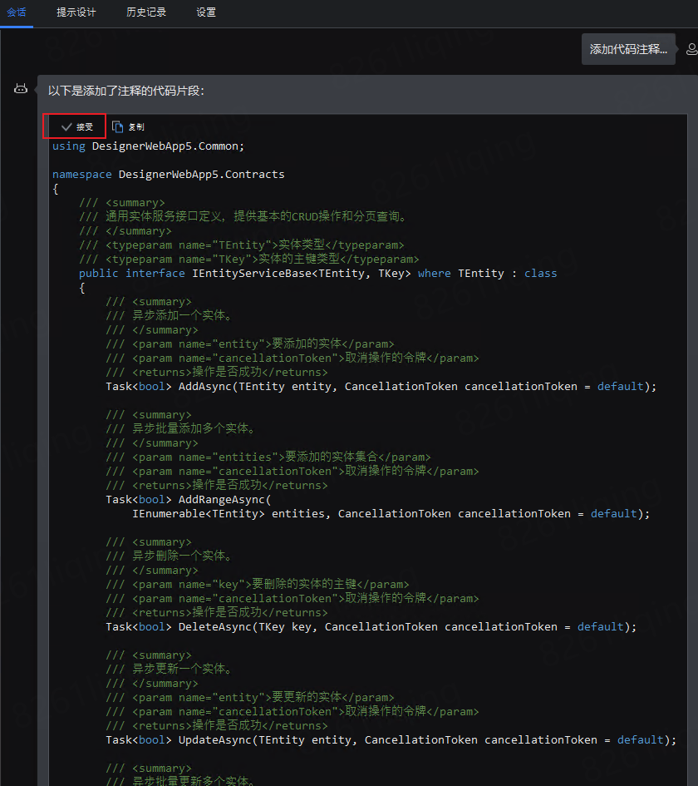Click the Task<bool> DeleteAsync declaration line
Image resolution: width=698 pixels, height=786 pixels.
point(371,627)
